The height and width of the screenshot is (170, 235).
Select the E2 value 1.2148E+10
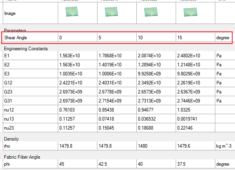[189, 65]
